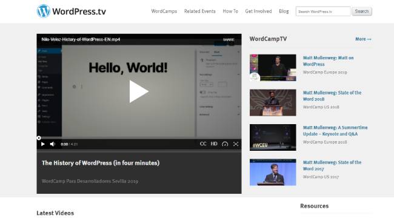
Task: Open the State of the Word 2017 thumbnail
Action: pyautogui.click(x=273, y=172)
